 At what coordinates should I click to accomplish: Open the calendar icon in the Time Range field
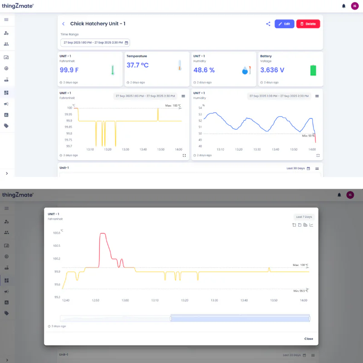pyautogui.click(x=127, y=43)
